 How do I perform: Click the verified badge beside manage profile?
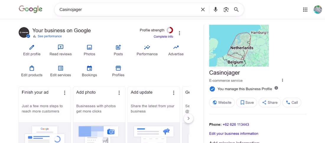coord(212,89)
